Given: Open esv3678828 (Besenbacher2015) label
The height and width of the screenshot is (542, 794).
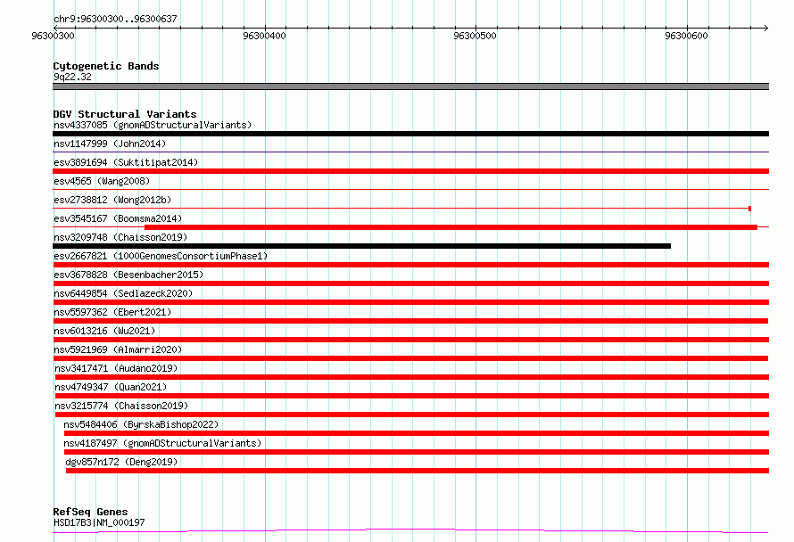Looking at the screenshot, I should pos(128,275).
